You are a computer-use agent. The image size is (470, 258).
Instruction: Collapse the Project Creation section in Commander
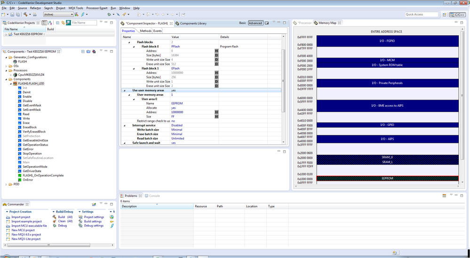pos(7,211)
